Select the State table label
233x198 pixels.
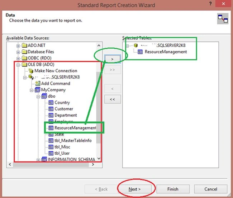[59, 134]
